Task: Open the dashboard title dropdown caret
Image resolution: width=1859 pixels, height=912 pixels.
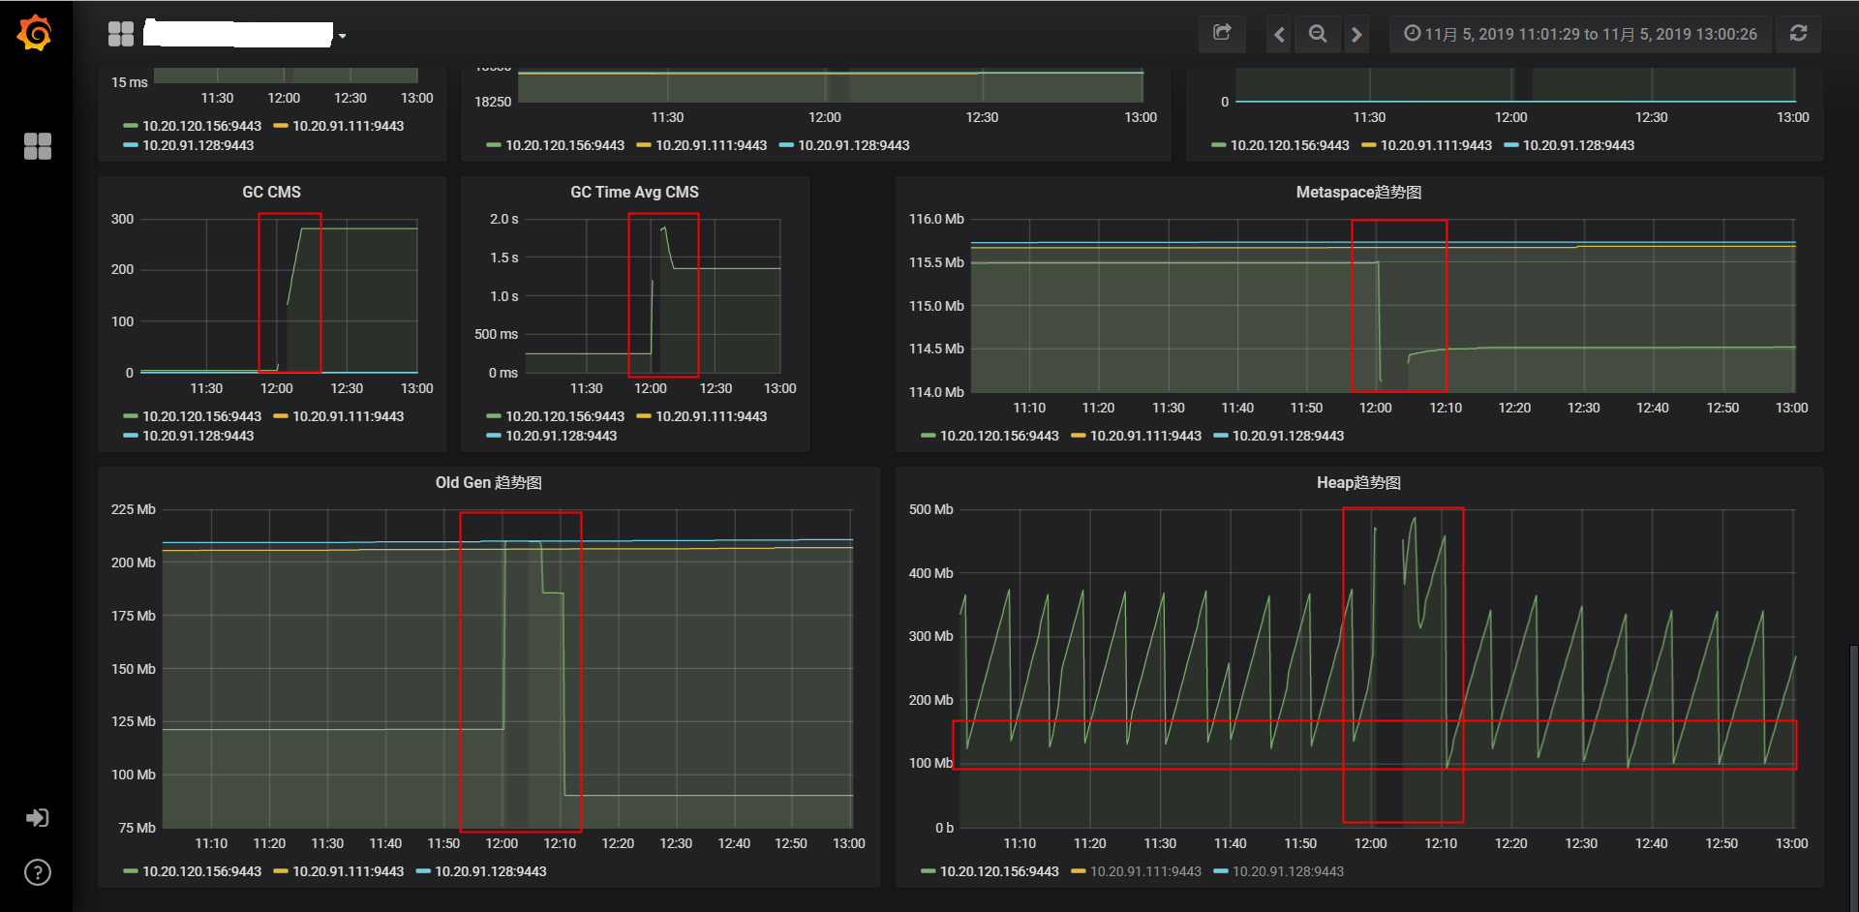Action: click(342, 36)
